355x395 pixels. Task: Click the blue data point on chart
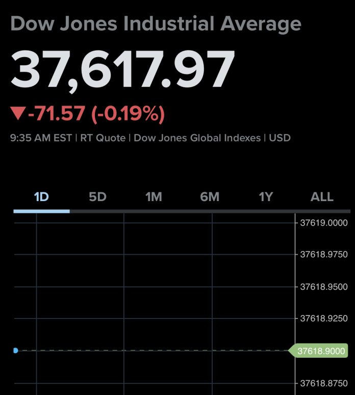(x=15, y=351)
